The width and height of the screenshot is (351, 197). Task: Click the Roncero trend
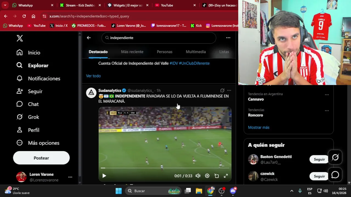[x=256, y=115]
